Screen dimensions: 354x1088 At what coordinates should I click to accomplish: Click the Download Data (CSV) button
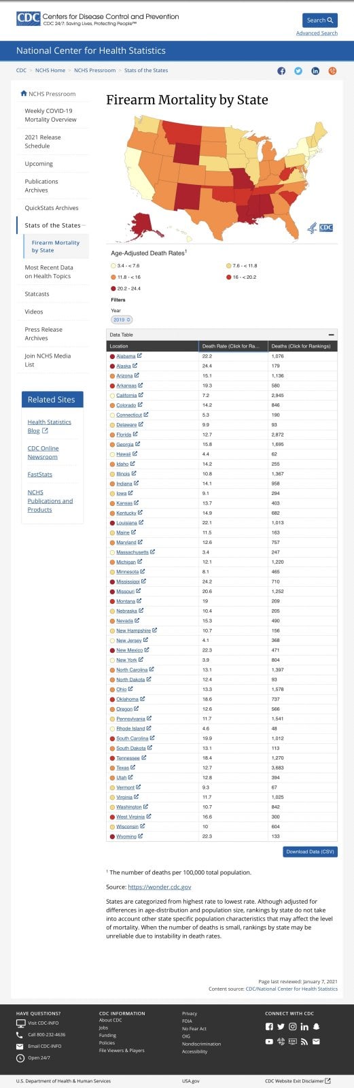[x=310, y=851]
